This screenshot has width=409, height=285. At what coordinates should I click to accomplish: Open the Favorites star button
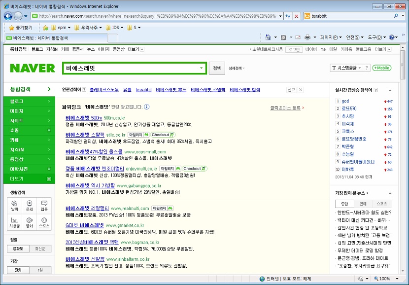click(21, 28)
